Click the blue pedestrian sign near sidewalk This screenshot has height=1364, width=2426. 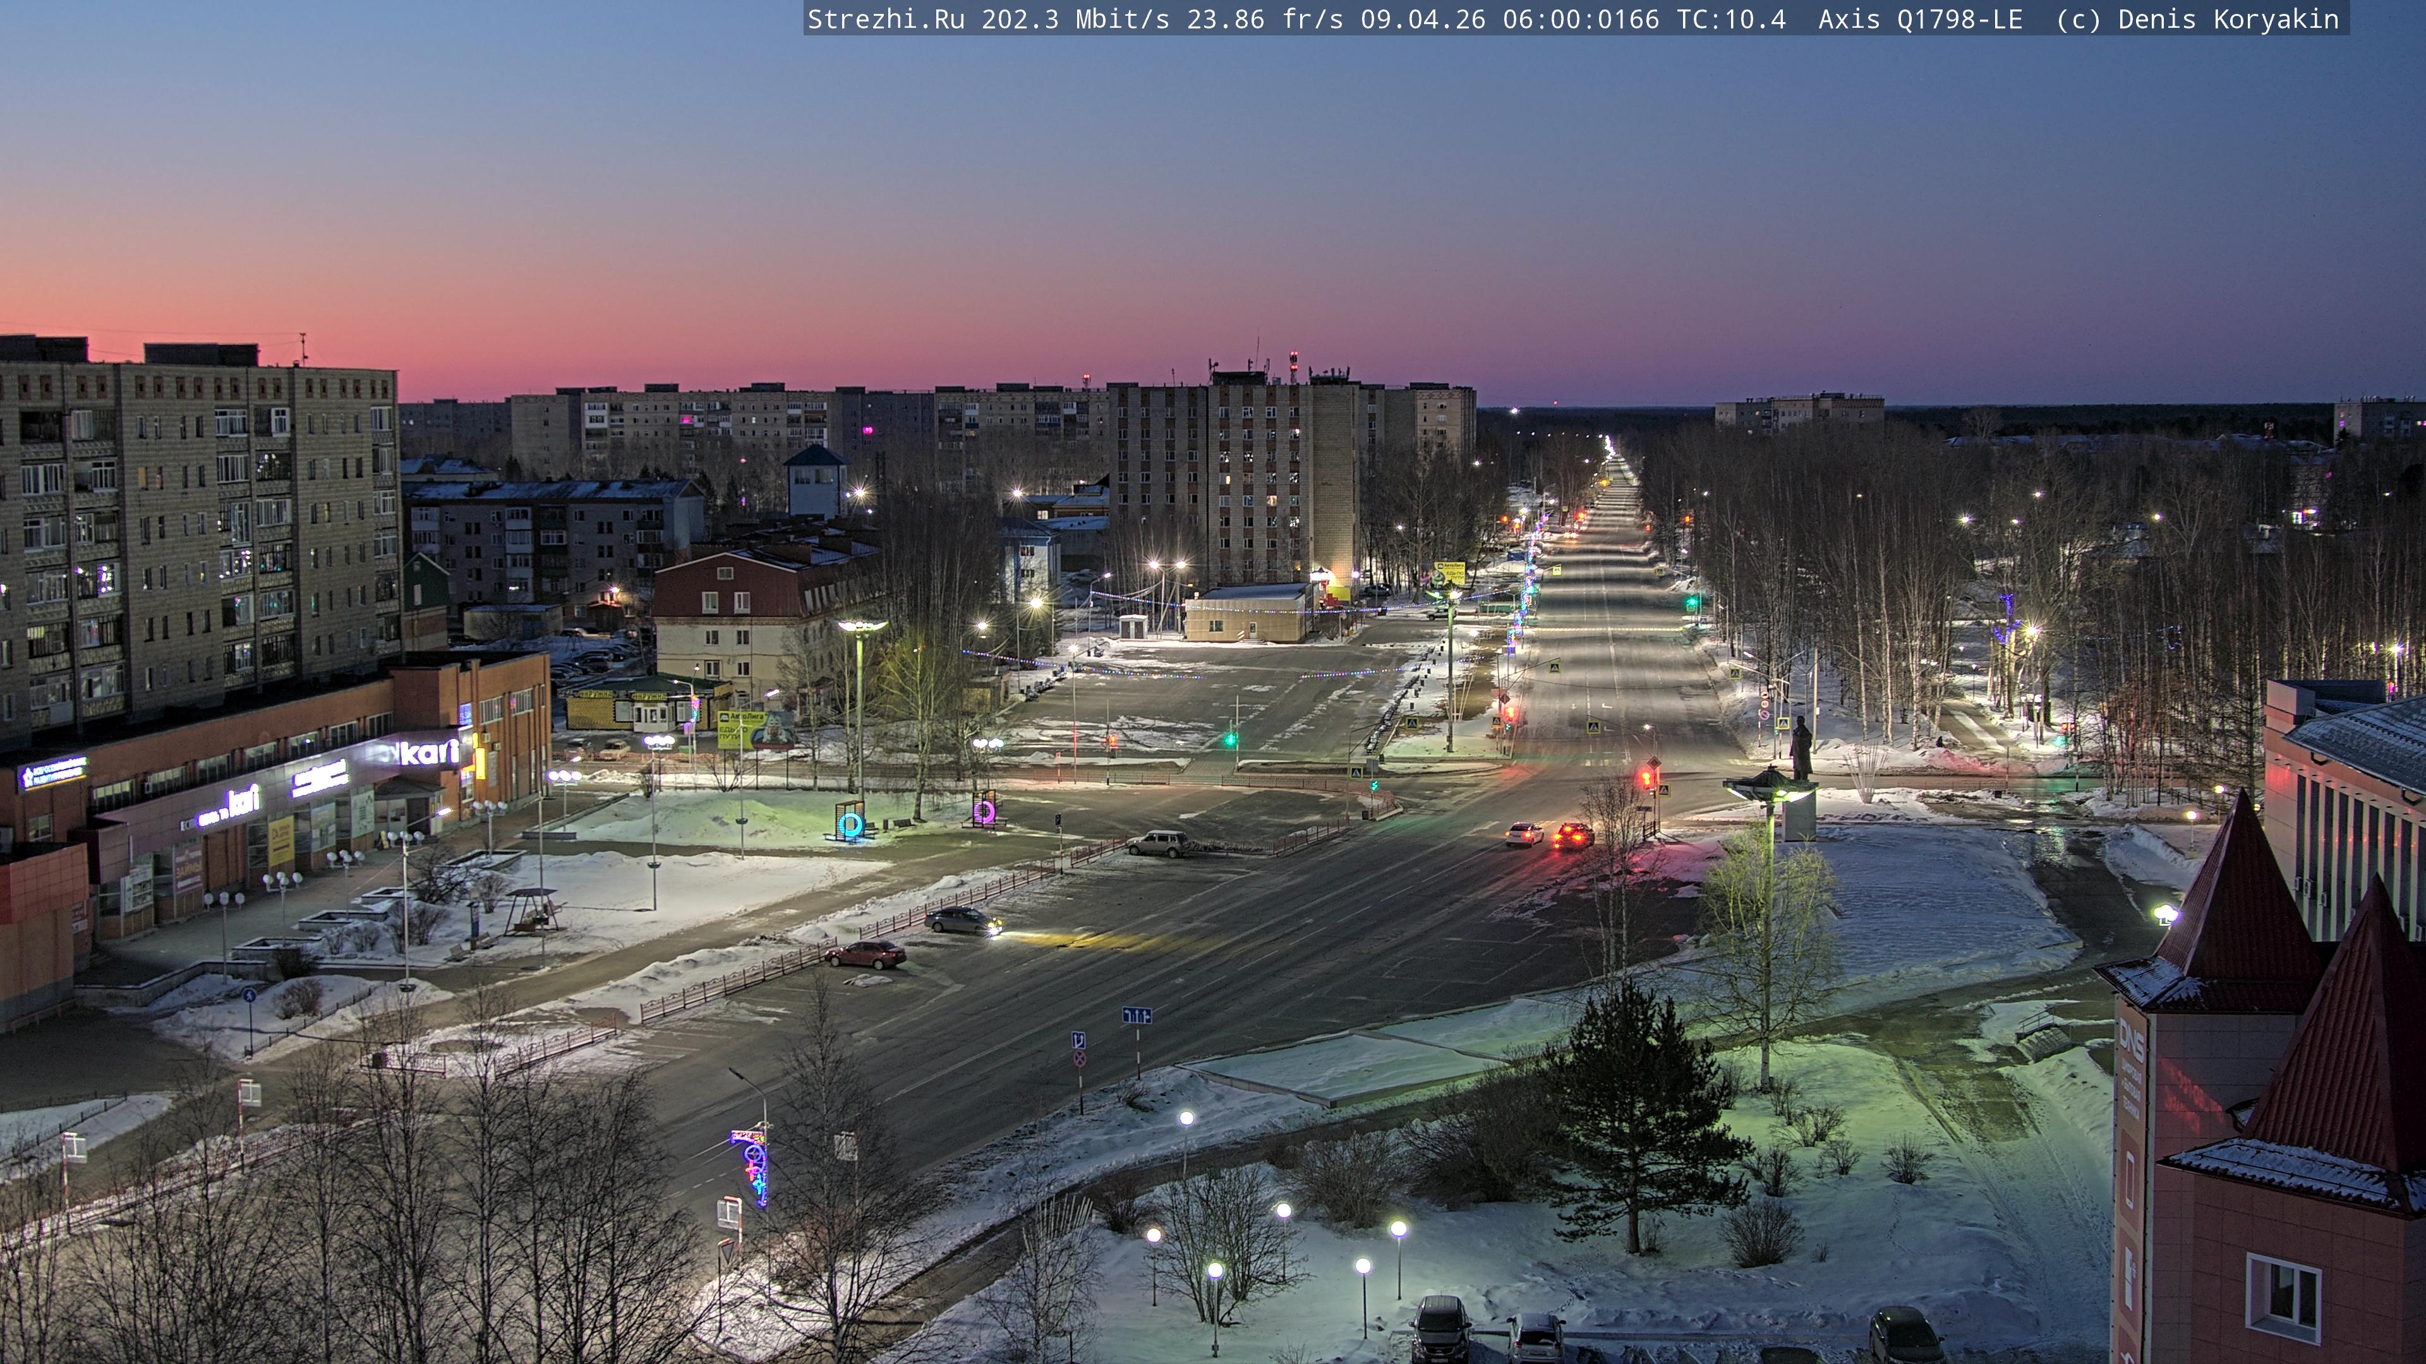point(249,995)
